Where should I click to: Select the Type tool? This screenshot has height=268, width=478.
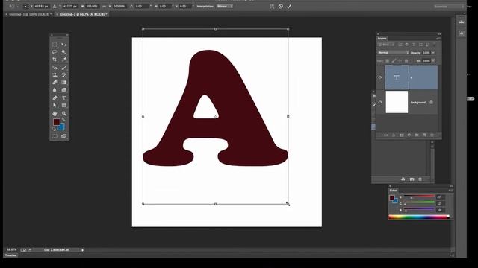pos(64,98)
